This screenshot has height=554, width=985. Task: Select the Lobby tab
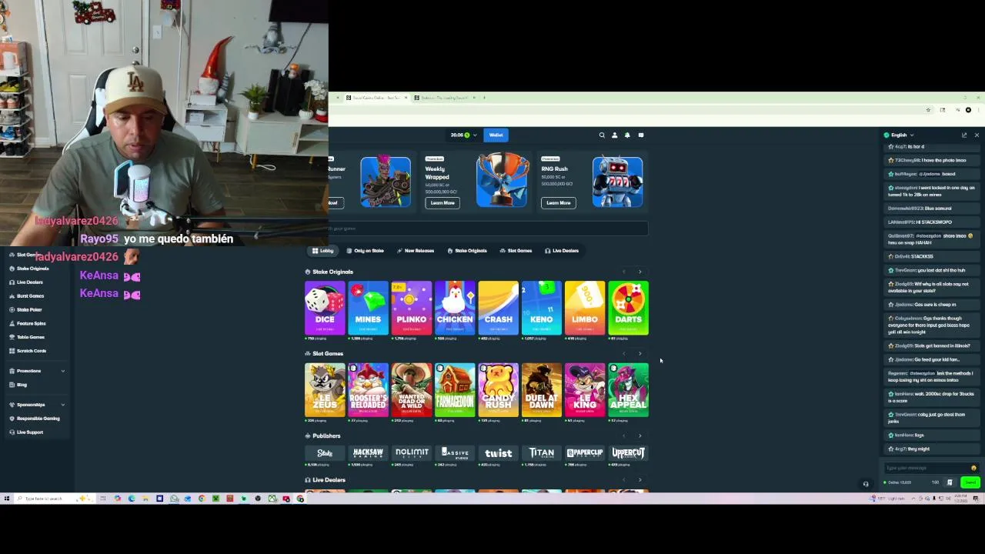[x=323, y=251]
